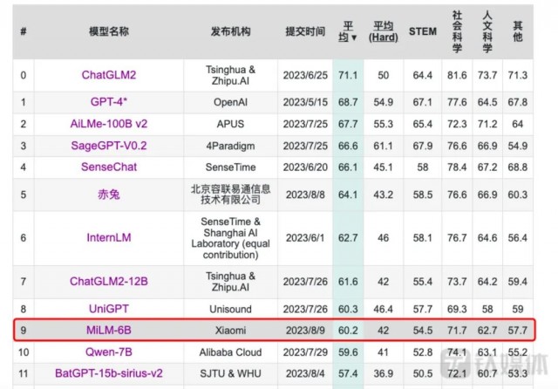
Task: Select the 71.1 average score cell
Action: (x=348, y=75)
